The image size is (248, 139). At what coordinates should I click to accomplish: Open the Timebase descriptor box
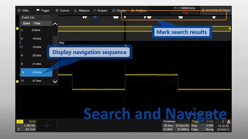(x=176, y=125)
